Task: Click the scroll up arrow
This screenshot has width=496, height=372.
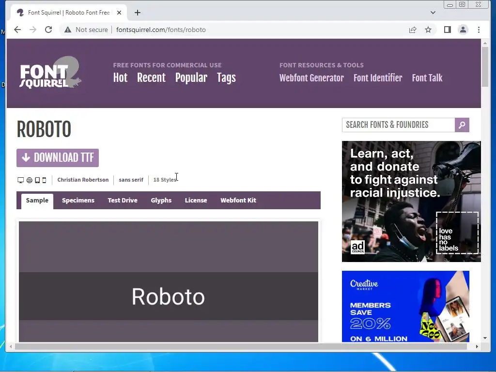Action: pyautogui.click(x=485, y=43)
